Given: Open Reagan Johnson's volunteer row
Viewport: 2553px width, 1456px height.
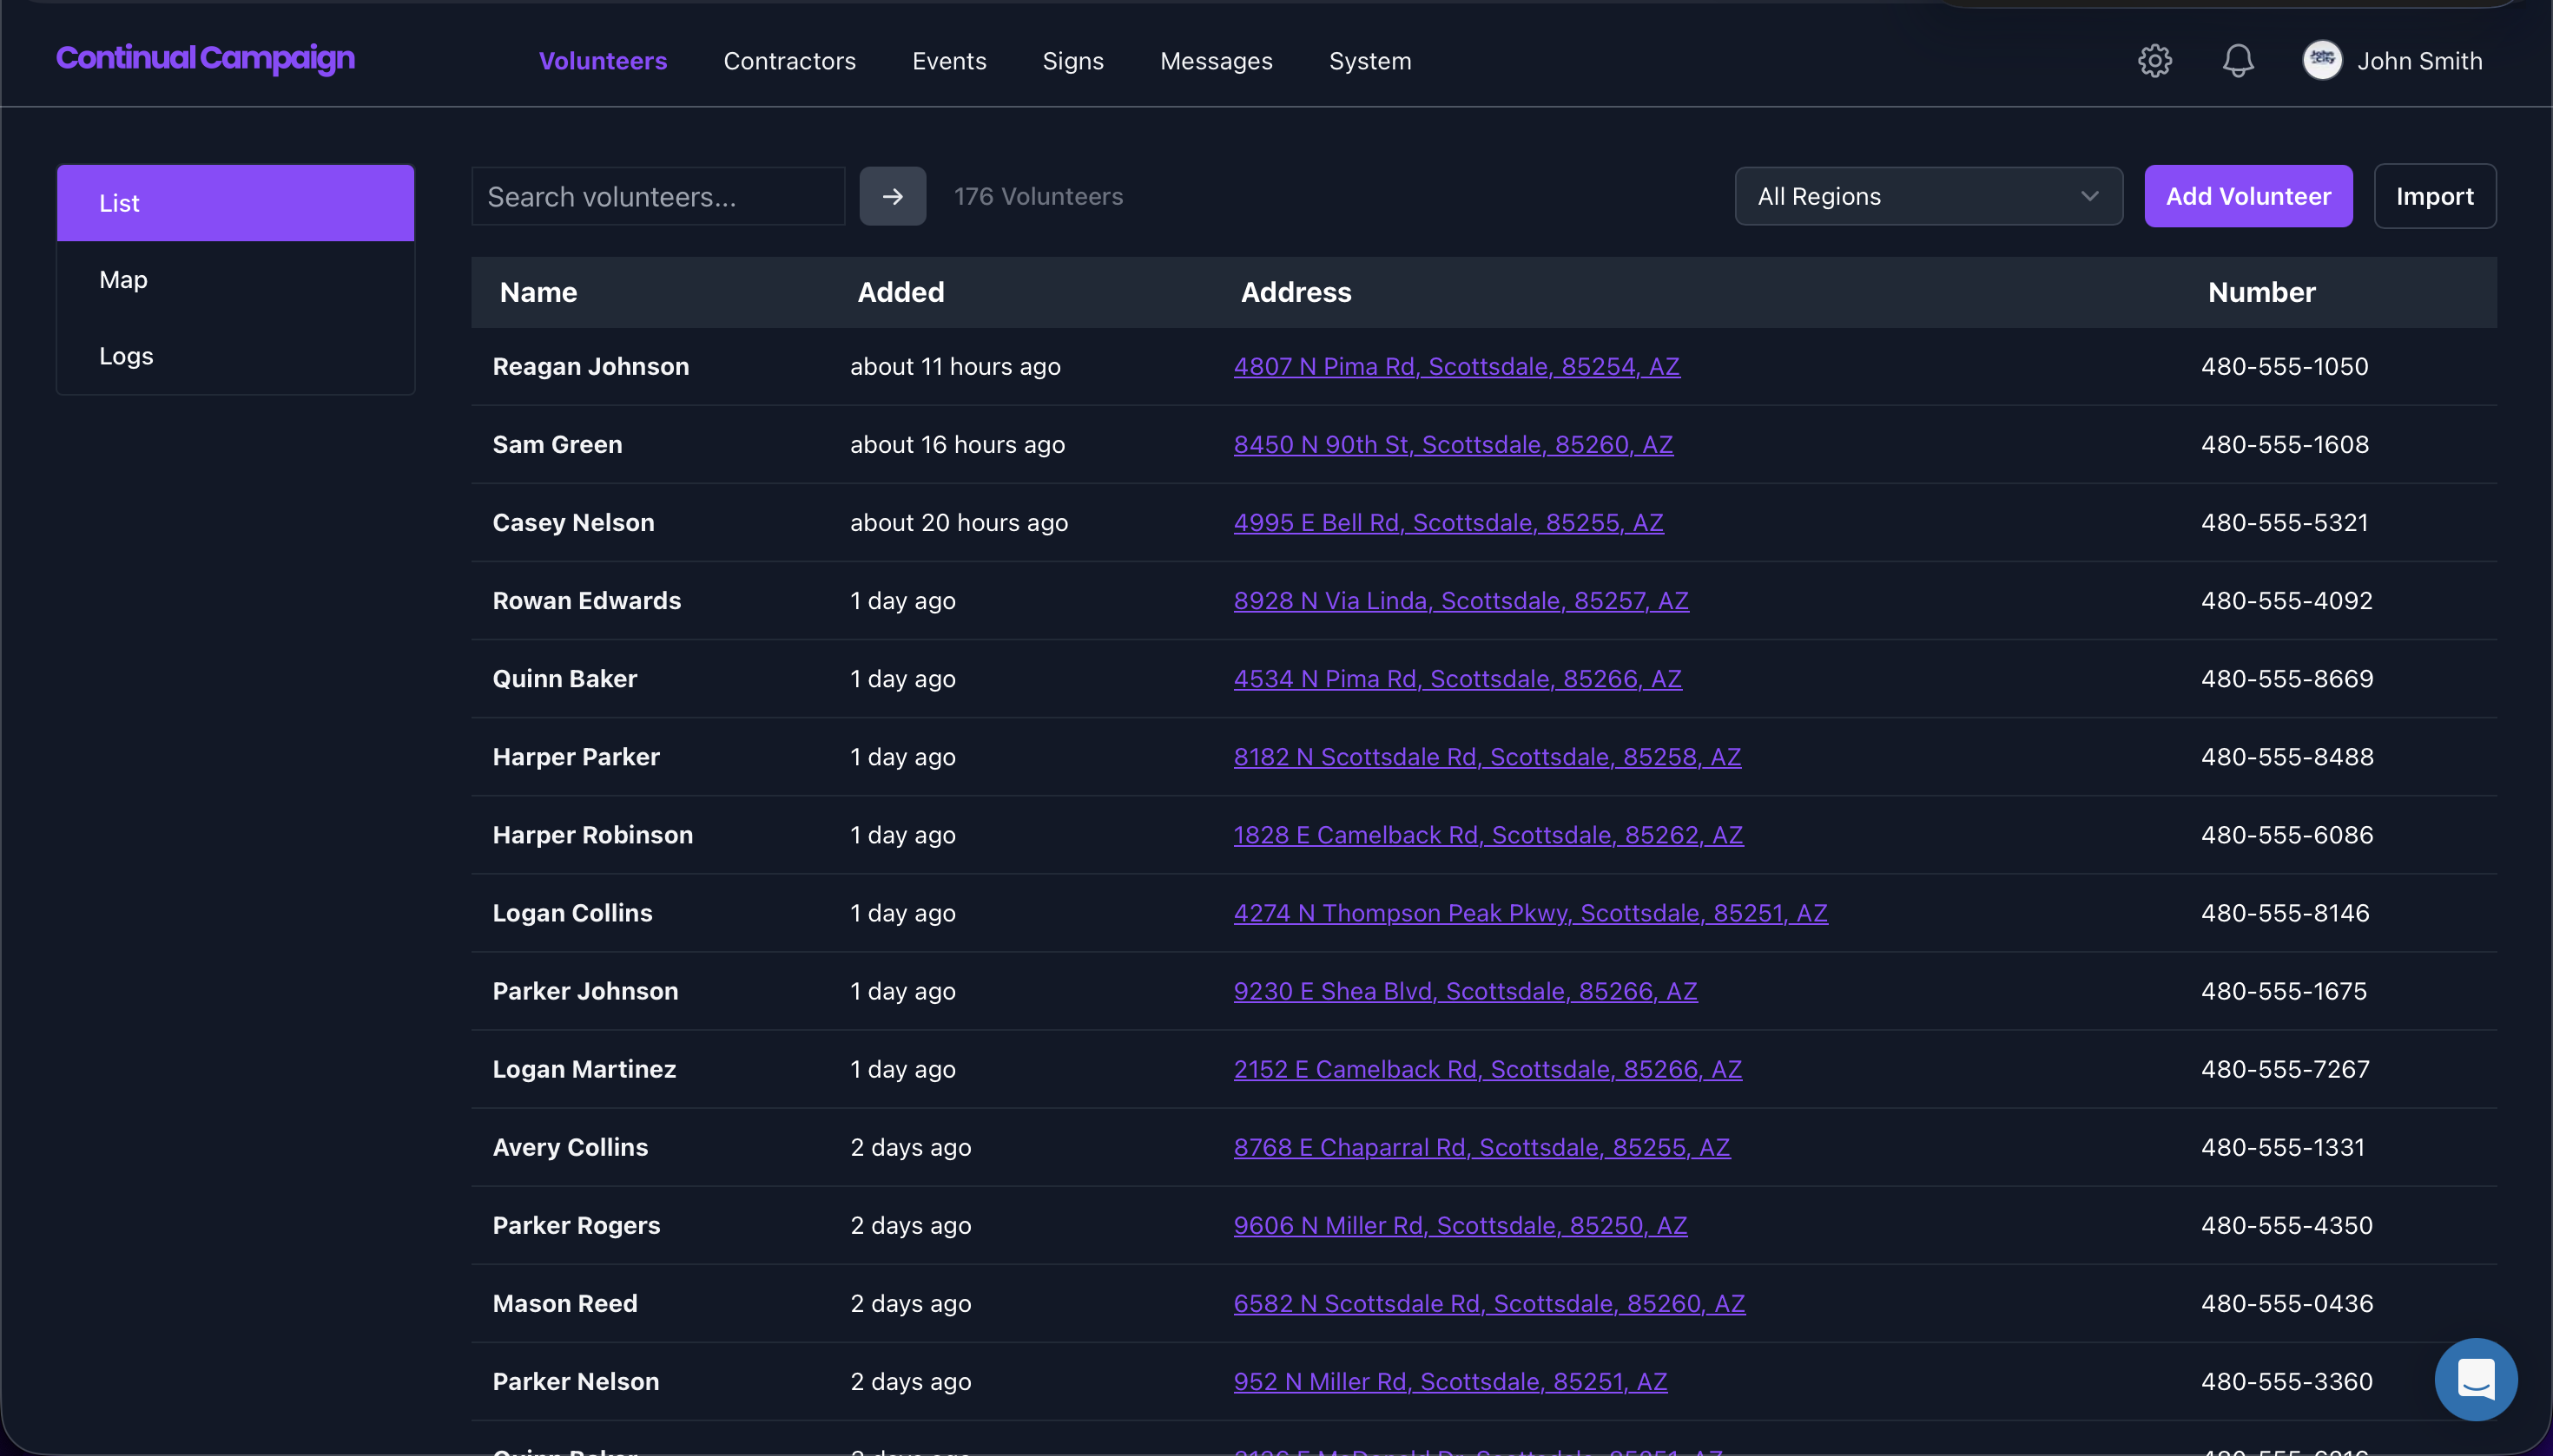Looking at the screenshot, I should [590, 366].
